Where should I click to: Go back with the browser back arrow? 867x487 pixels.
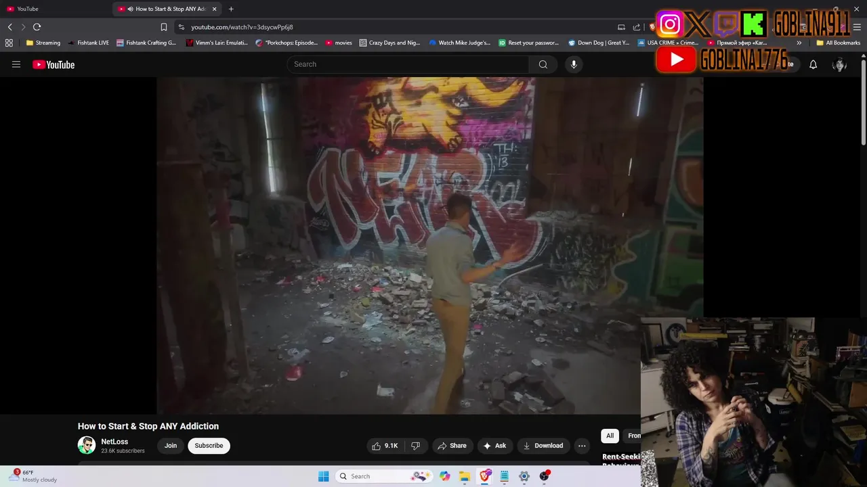10,27
